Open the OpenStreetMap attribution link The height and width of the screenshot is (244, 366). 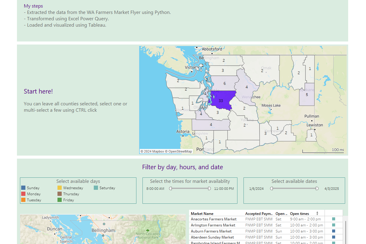tap(178, 151)
